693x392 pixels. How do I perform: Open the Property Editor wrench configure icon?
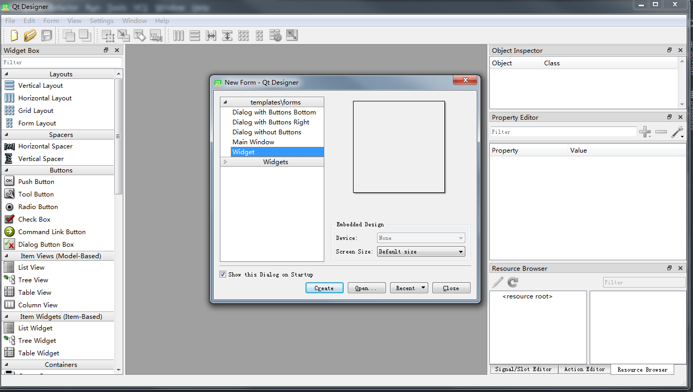pyautogui.click(x=677, y=132)
